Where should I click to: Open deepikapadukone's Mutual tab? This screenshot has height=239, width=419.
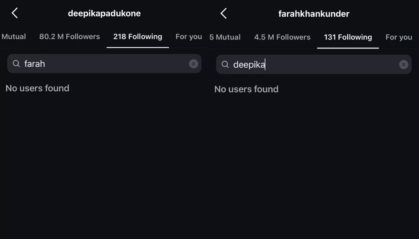(x=14, y=37)
